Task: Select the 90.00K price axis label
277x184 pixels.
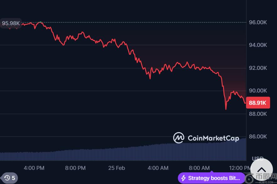Action: tap(258, 91)
